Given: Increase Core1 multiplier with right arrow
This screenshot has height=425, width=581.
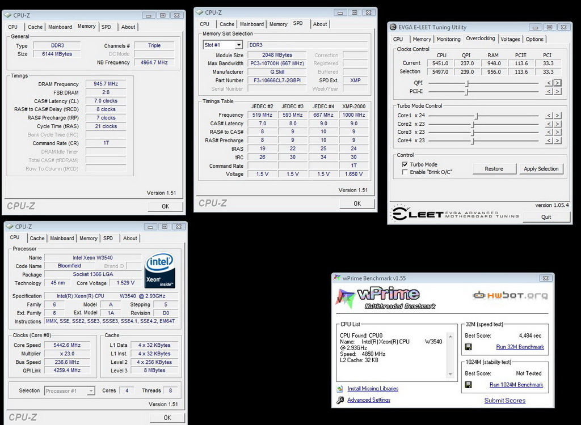Looking at the screenshot, I should [x=557, y=116].
